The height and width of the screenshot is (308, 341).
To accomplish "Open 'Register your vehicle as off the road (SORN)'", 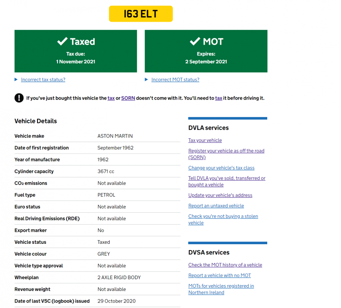I will tap(226, 154).
